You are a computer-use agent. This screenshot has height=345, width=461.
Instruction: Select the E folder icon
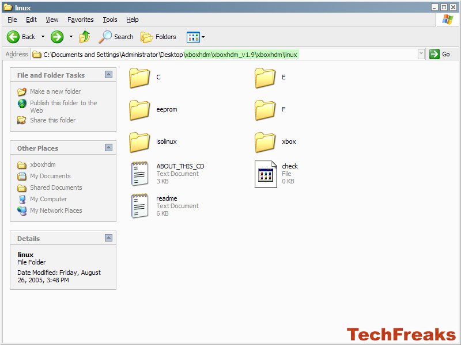pyautogui.click(x=265, y=78)
